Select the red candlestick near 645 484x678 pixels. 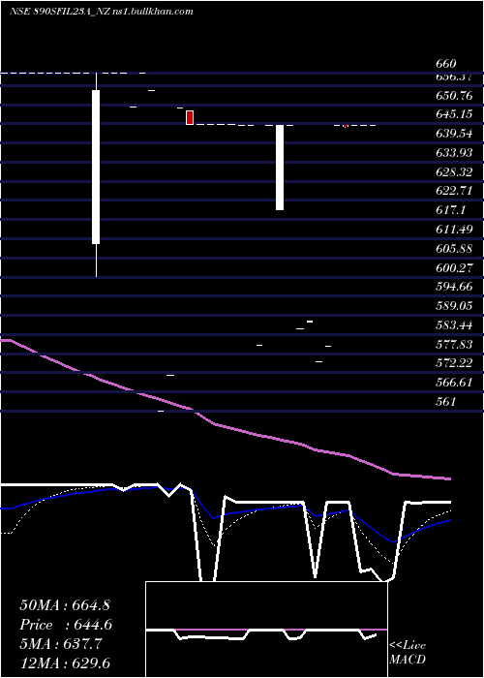190,117
